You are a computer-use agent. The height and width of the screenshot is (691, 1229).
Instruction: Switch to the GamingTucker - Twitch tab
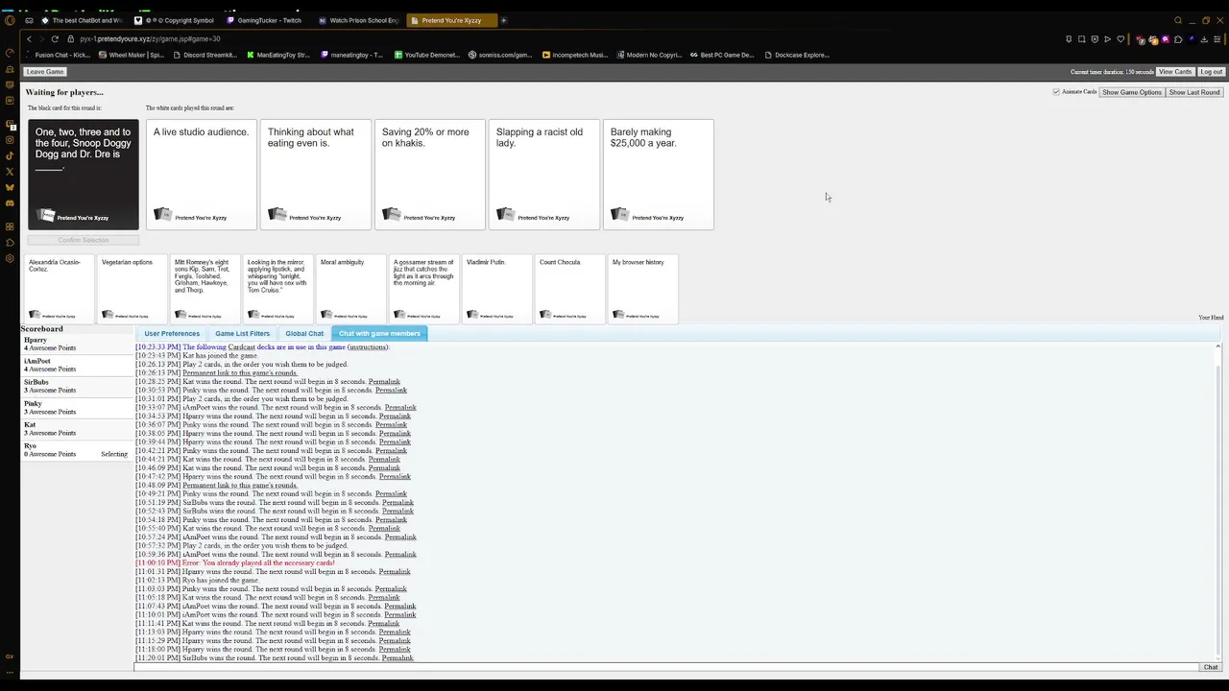click(x=263, y=20)
